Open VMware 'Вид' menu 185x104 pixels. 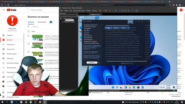click(71, 11)
